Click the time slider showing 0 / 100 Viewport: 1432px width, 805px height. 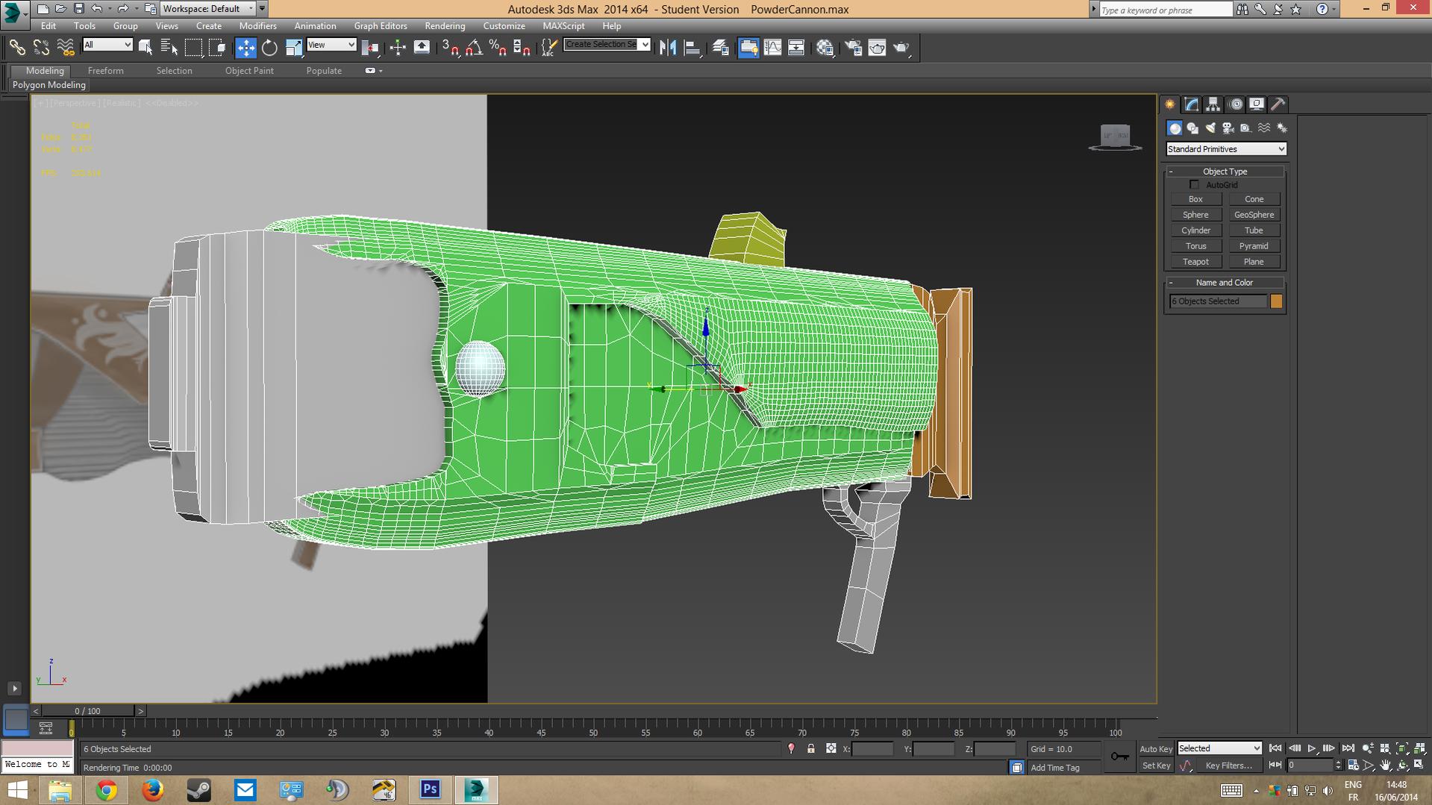coord(87,711)
